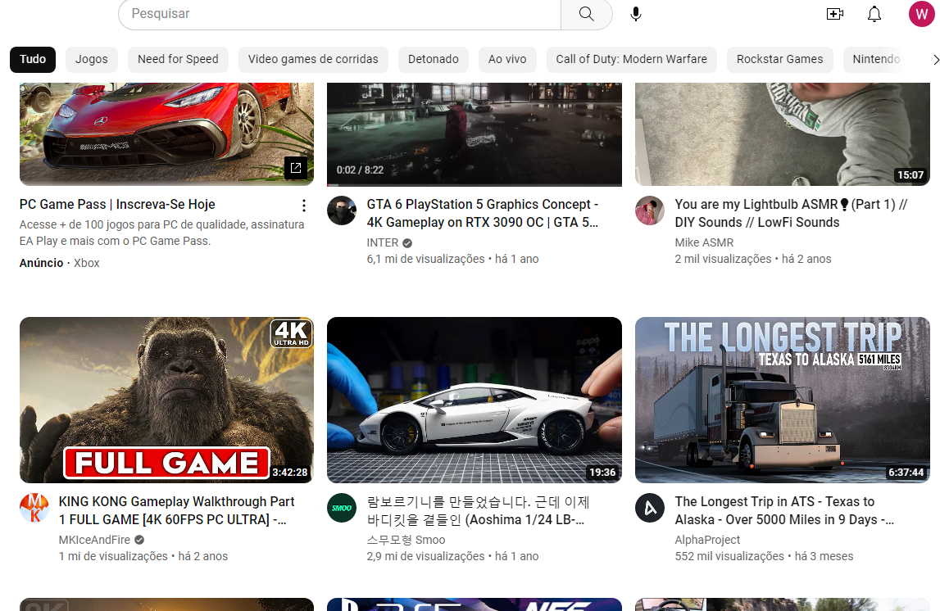Image resolution: width=940 pixels, height=611 pixels.
Task: Open Mike ASMR channel avatar
Action: tap(650, 210)
